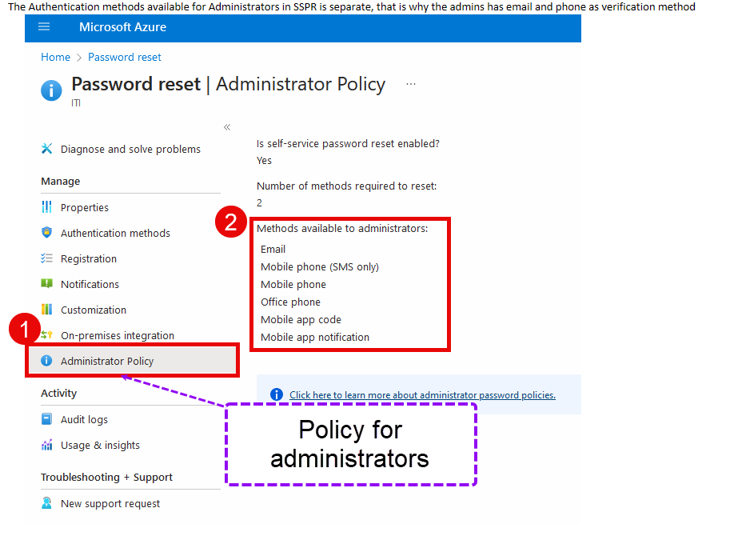The image size is (738, 540).
Task: Open On-premises integration menu item
Action: pyautogui.click(x=118, y=336)
